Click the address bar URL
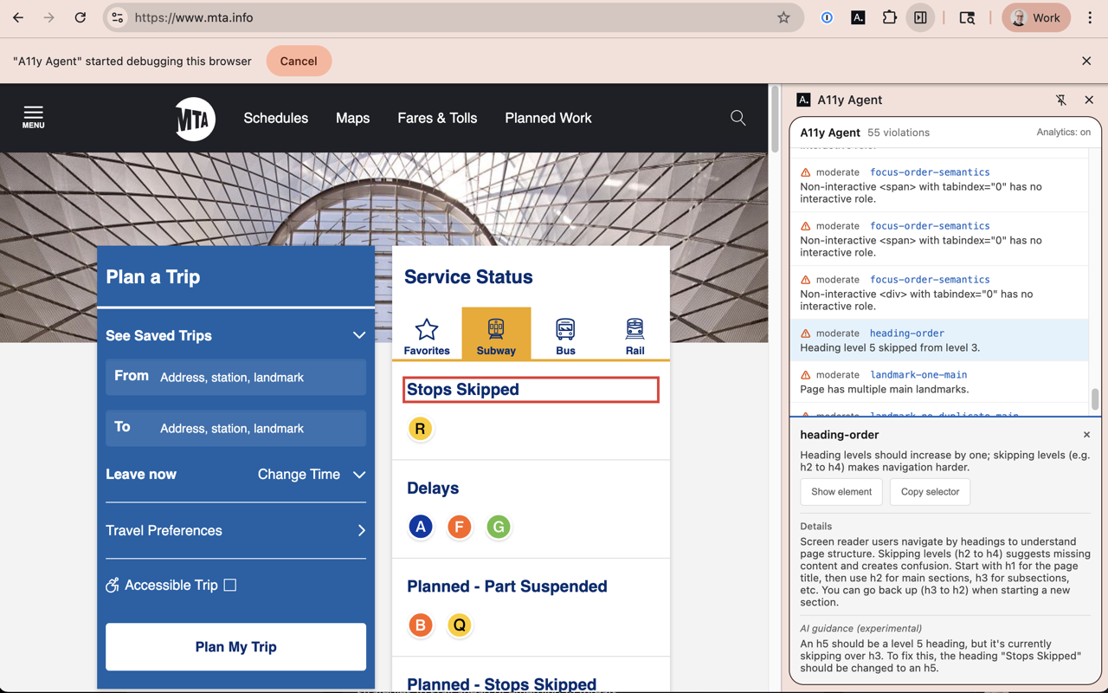Screen dimensions: 1108x693 (x=194, y=17)
